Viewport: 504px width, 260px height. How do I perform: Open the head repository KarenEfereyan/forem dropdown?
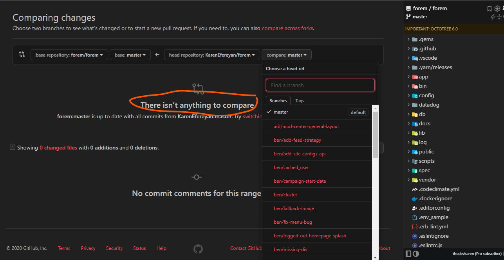pos(212,55)
